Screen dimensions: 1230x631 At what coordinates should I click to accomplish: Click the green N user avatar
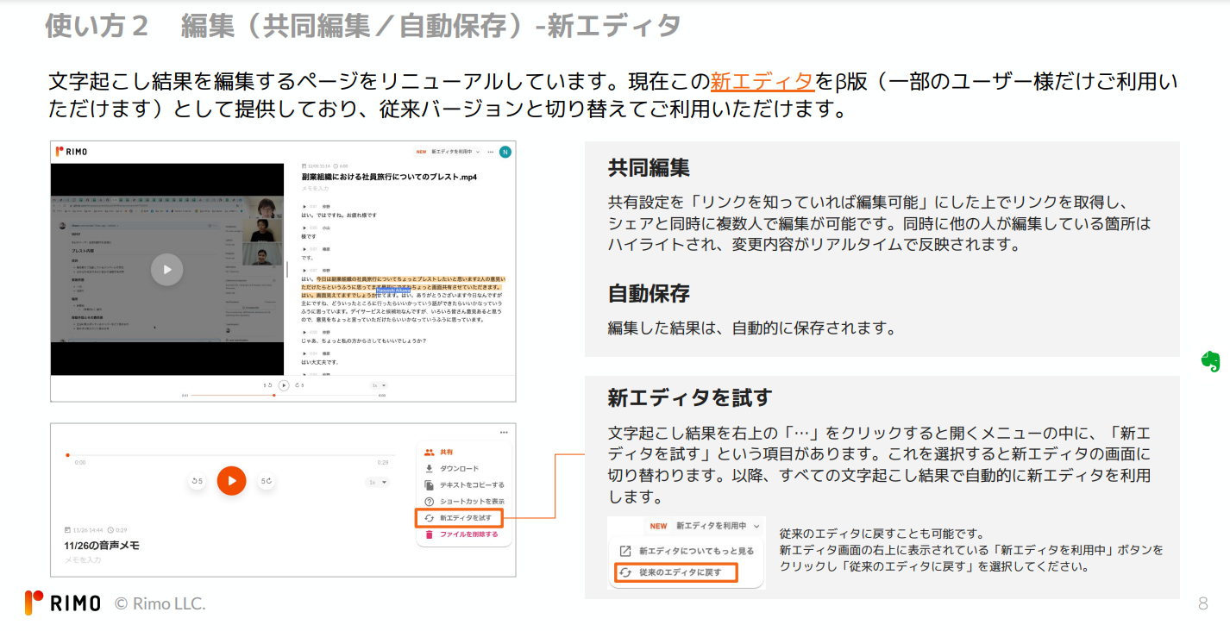(x=505, y=152)
